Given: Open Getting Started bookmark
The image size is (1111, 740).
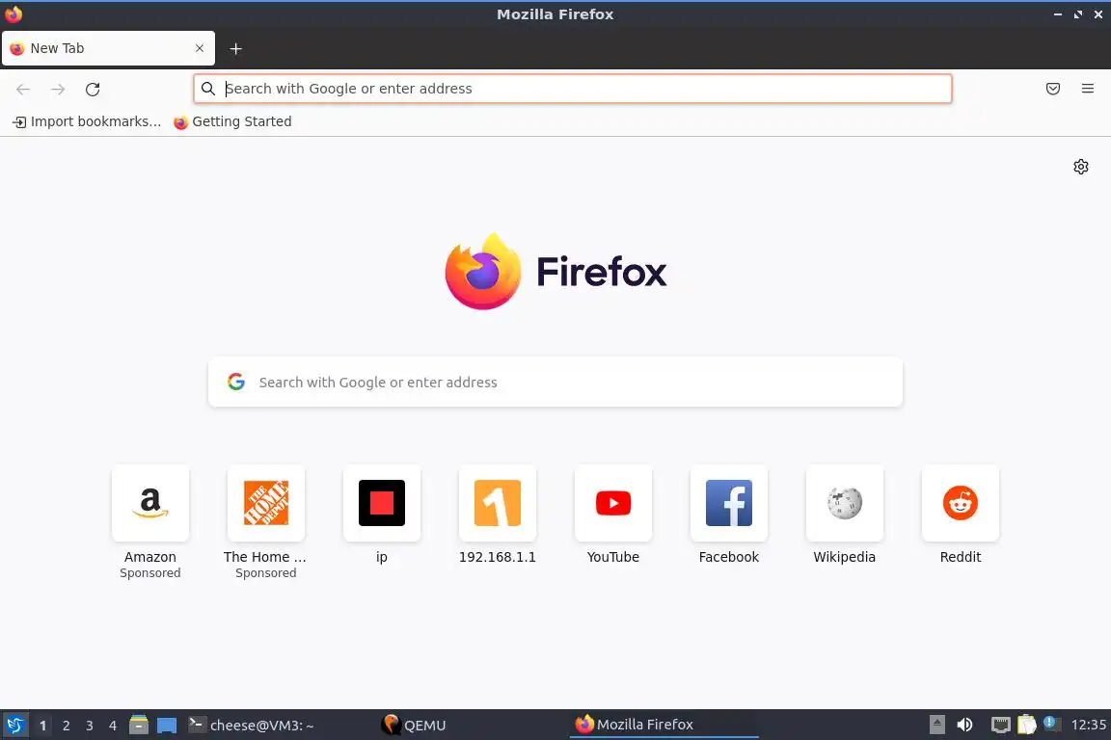Looking at the screenshot, I should (x=233, y=121).
